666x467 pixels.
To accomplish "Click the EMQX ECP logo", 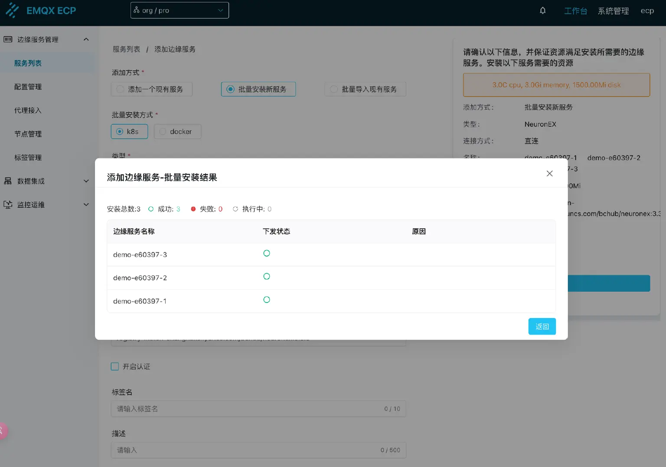I will tap(41, 10).
